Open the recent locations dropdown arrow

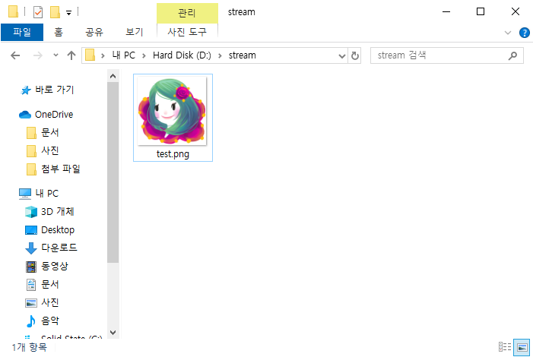[x=56, y=55]
